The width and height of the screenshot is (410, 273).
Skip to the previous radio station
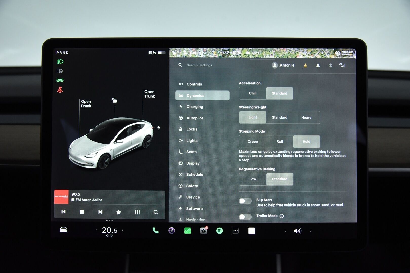pyautogui.click(x=63, y=212)
